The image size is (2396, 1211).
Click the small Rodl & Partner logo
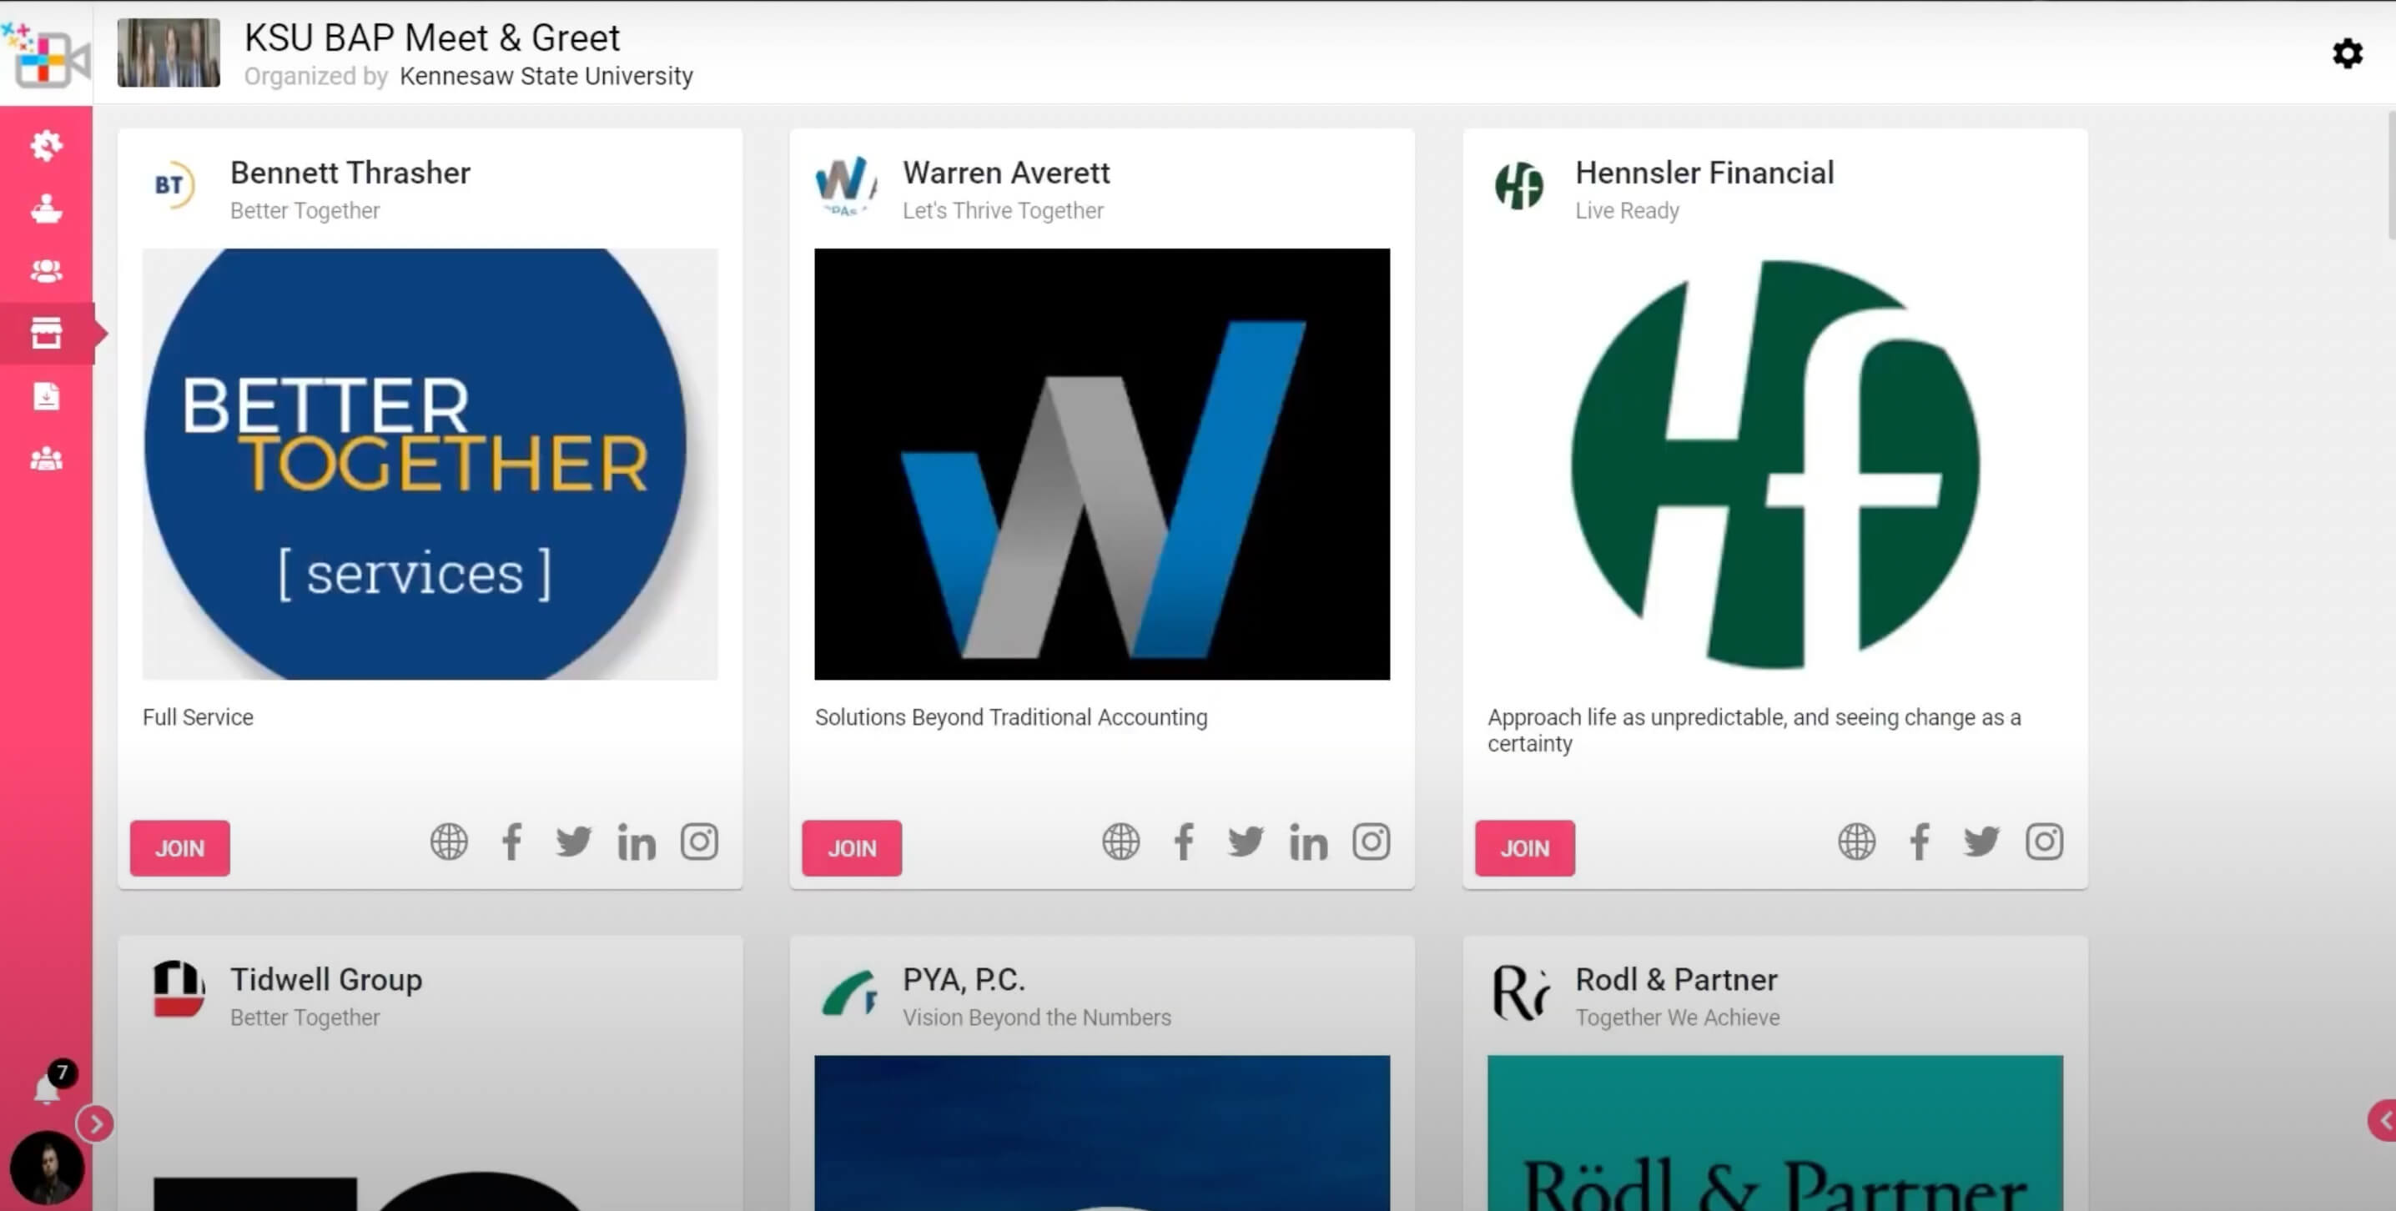click(1521, 992)
